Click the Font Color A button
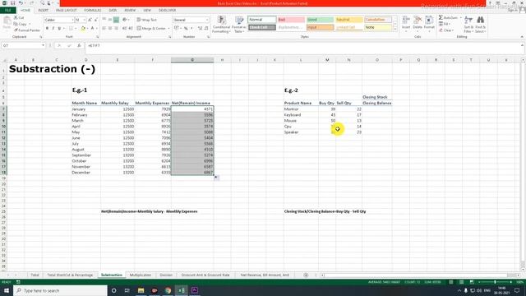The height and width of the screenshot is (296, 526). 92,29
